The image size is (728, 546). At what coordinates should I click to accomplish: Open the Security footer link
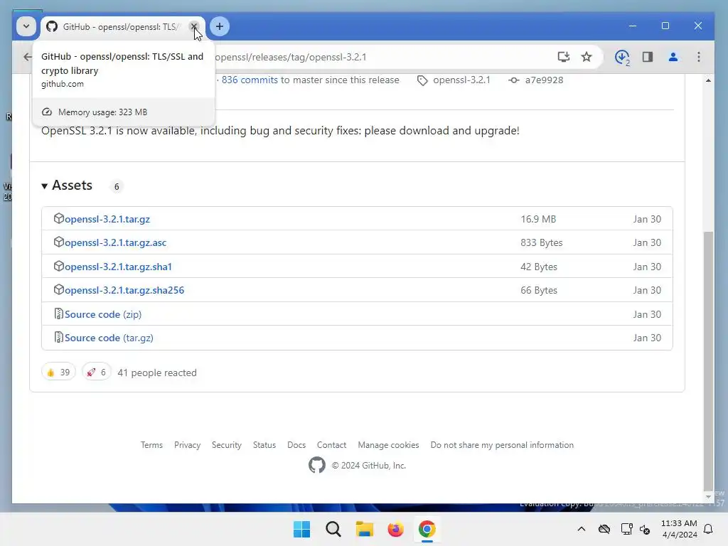[x=227, y=445]
